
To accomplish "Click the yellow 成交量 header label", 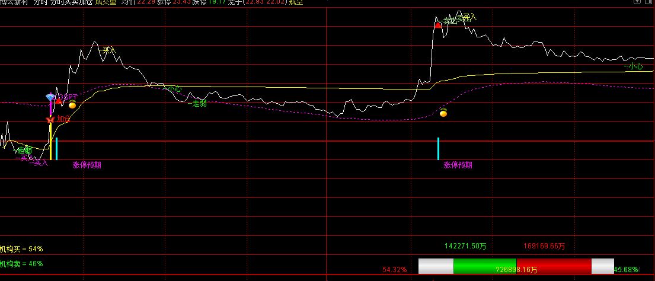I will (x=106, y=2).
